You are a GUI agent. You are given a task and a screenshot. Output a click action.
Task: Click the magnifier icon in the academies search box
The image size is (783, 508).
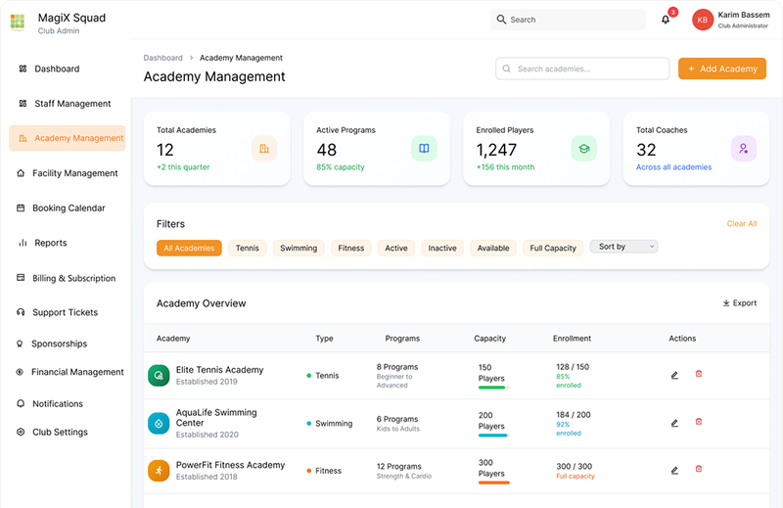tap(506, 69)
